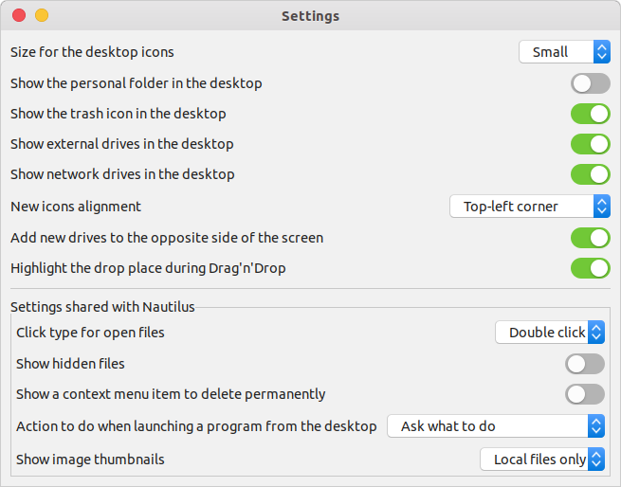621x487 pixels.
Task: Turn off external drives on desktop
Action: pos(590,144)
